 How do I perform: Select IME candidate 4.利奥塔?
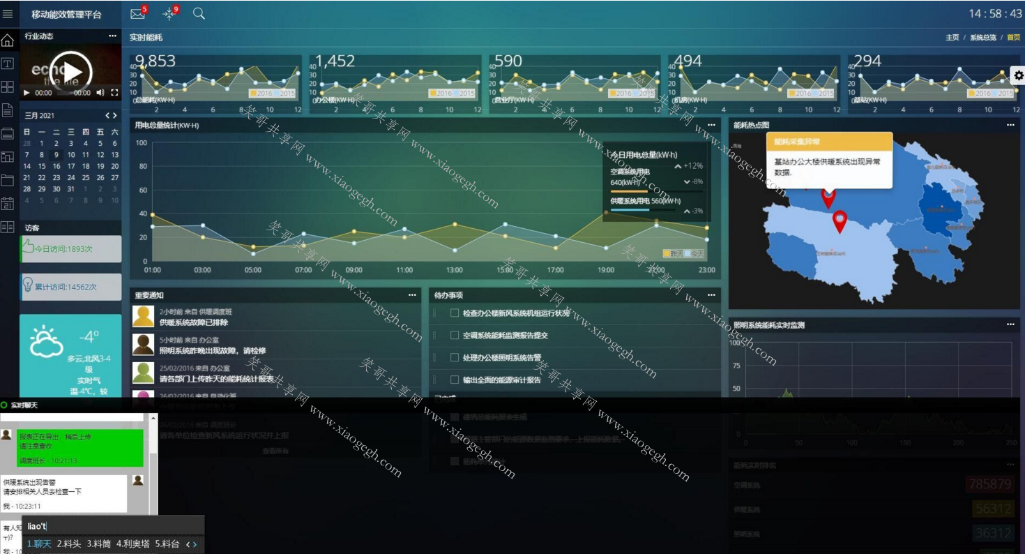tap(133, 544)
